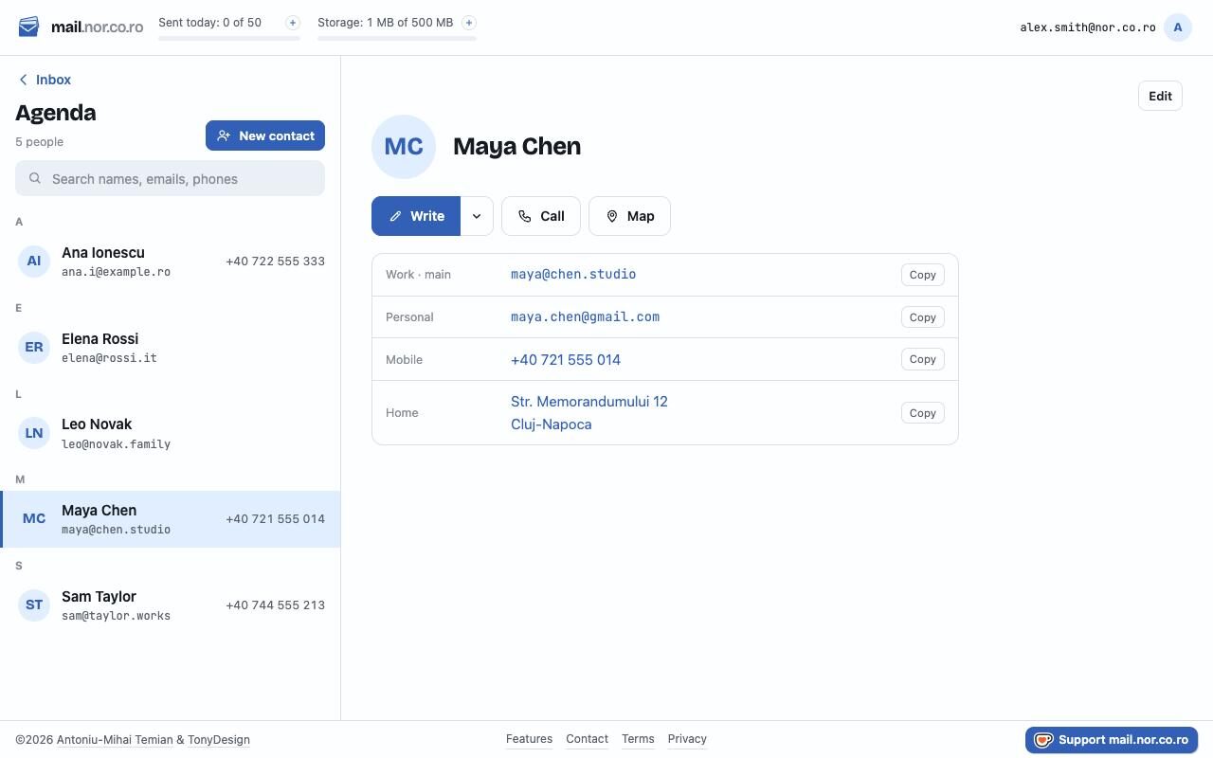This screenshot has height=758, width=1213.
Task: Copy the Personal email address
Action: (922, 317)
